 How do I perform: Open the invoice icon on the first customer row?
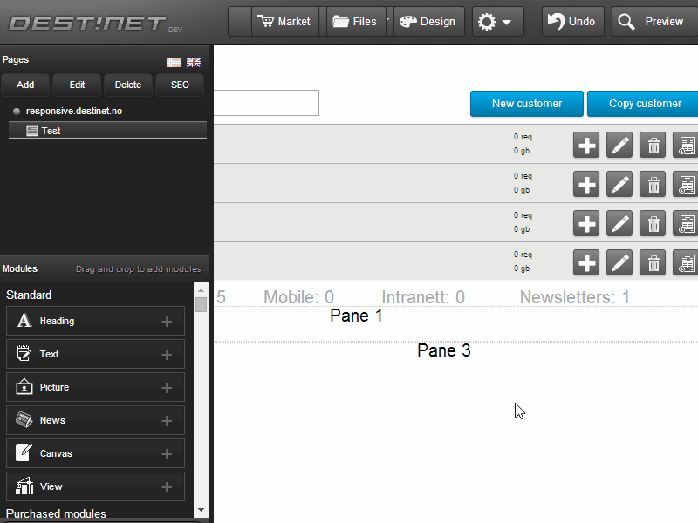[x=686, y=145]
